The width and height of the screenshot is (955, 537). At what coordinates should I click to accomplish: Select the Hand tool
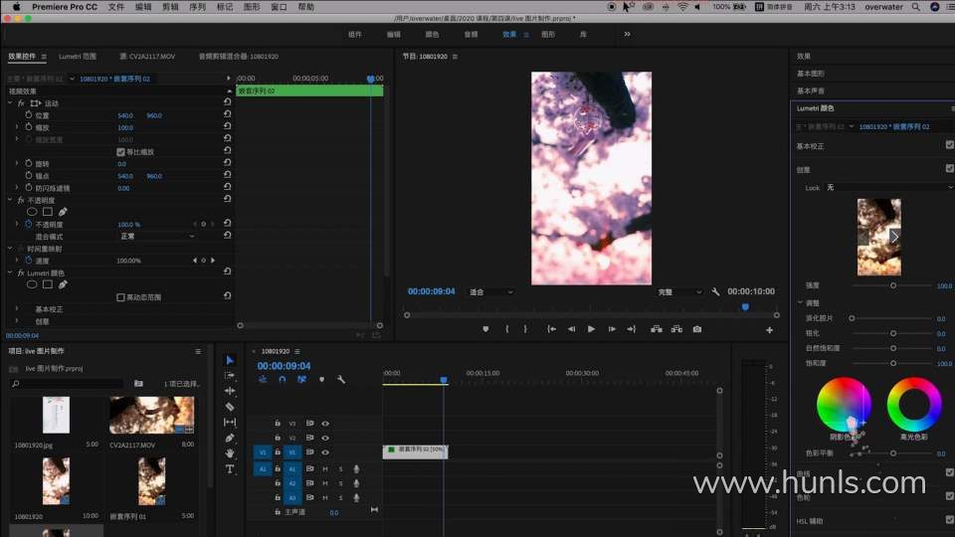tap(230, 453)
